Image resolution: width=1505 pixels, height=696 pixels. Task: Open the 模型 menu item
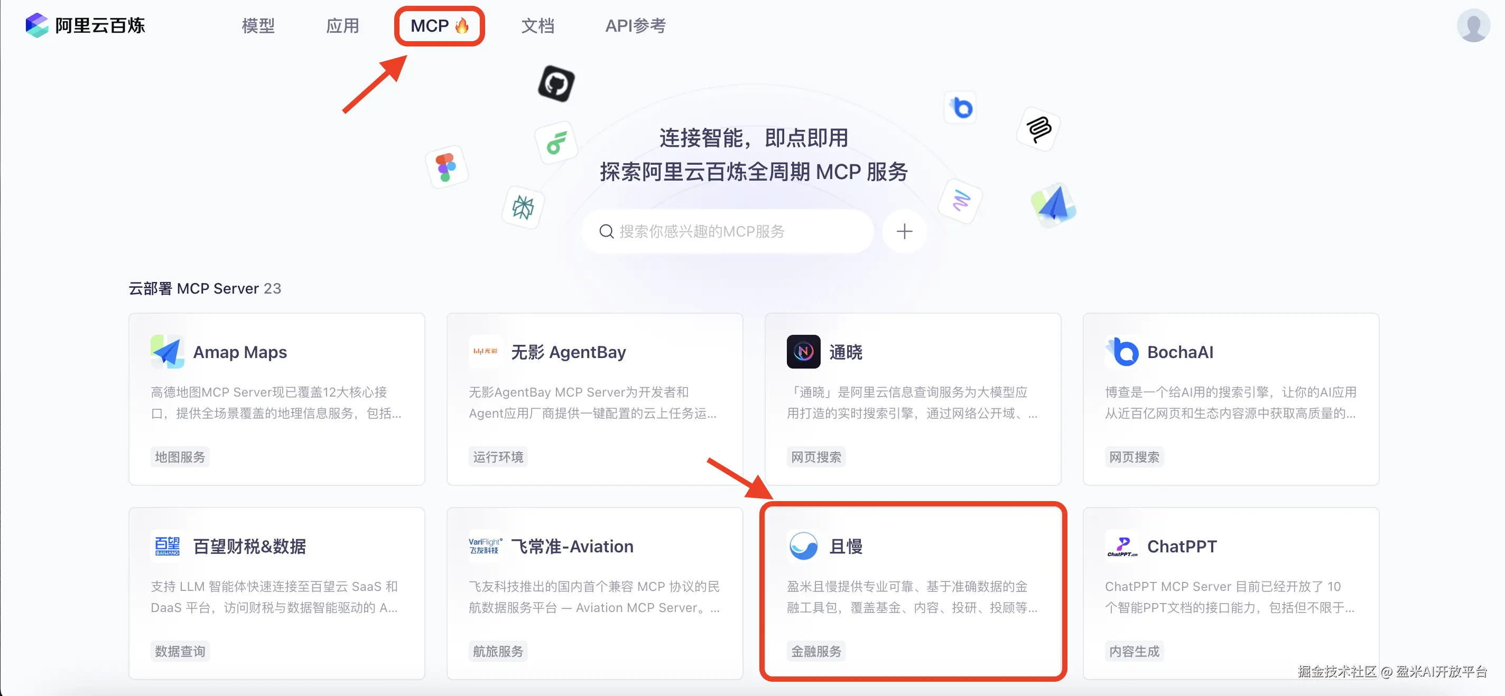pos(258,26)
